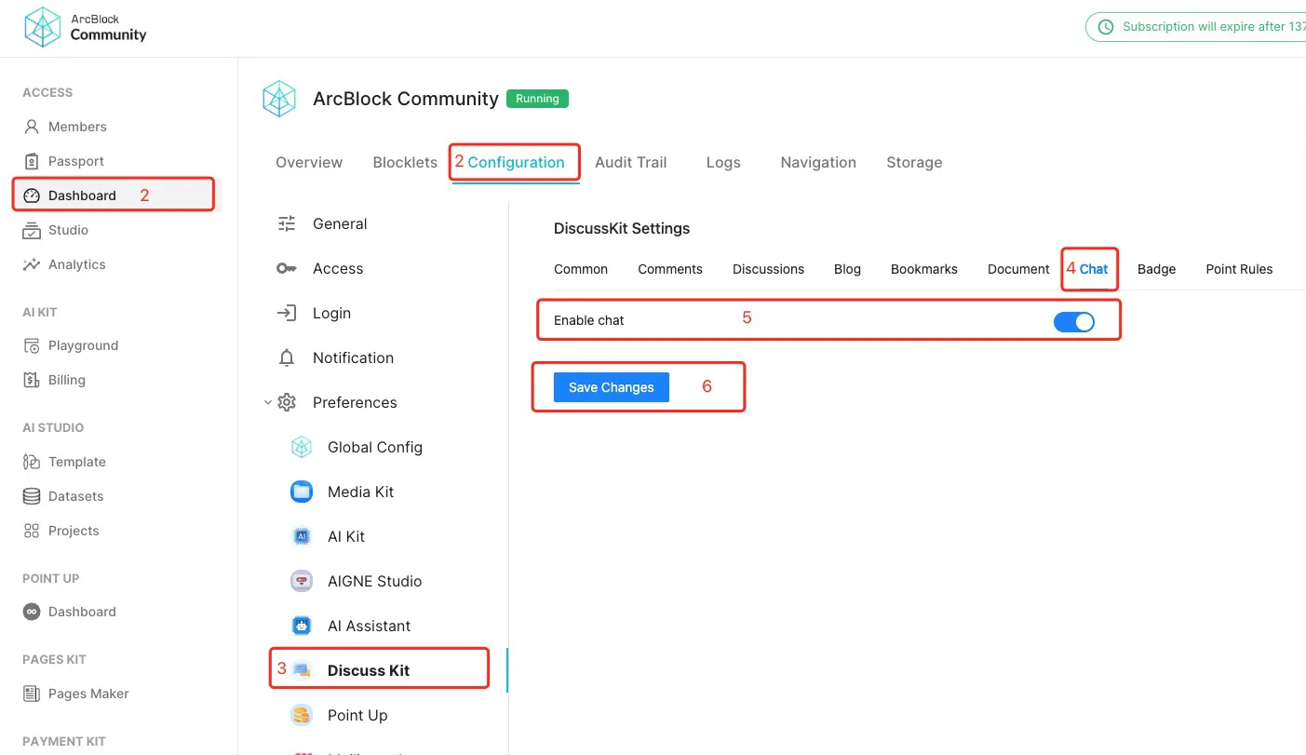This screenshot has width=1306, height=755.
Task: Click the AI Kit chip icon
Action: click(302, 536)
